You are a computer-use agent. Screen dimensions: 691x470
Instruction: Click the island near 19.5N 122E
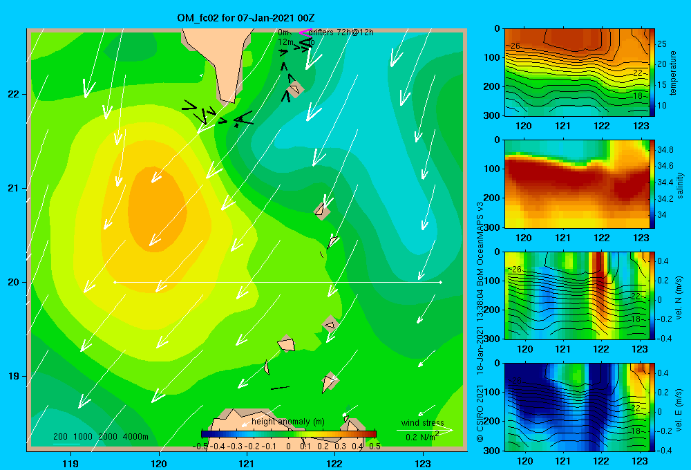coord(330,325)
